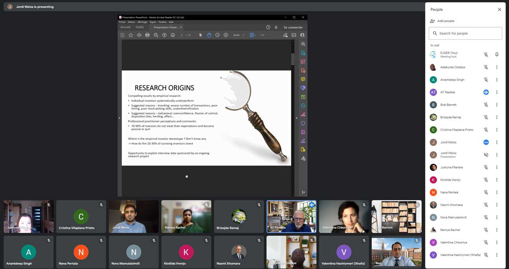Open the Fichier menu in Acrobat
The image size is (509, 269).
122,22
